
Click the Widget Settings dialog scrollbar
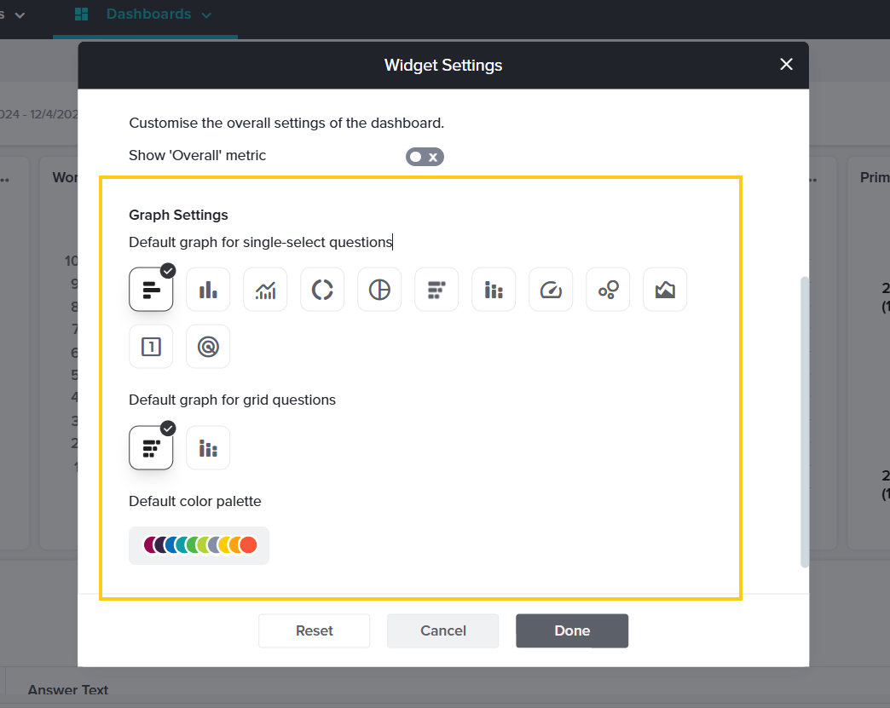click(x=804, y=422)
